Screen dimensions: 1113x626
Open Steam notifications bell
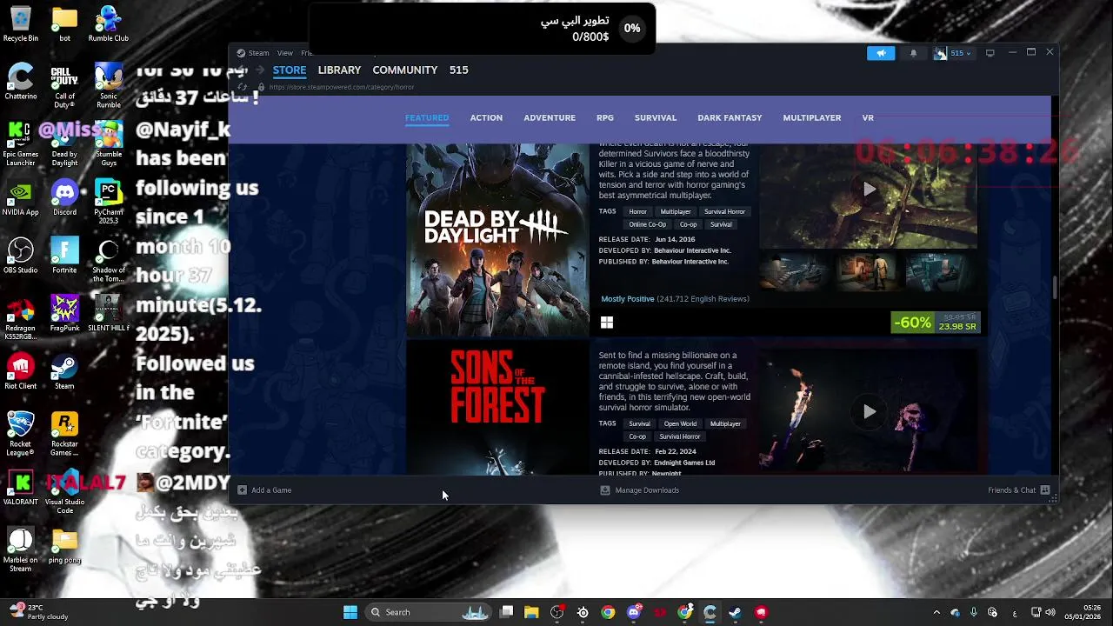[x=913, y=53]
